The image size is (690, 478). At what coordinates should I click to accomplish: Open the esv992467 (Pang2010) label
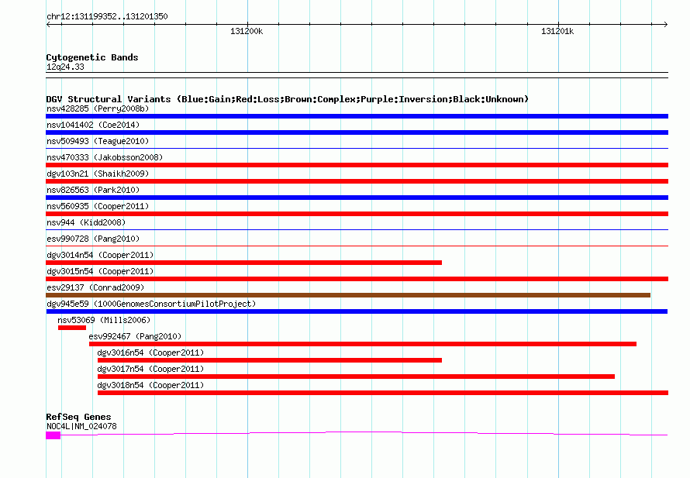click(135, 336)
